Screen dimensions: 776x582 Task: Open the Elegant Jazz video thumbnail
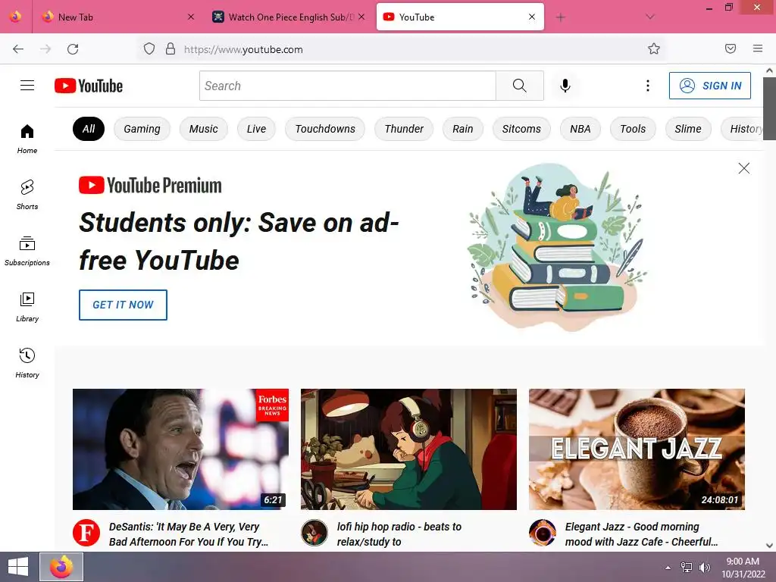click(637, 449)
